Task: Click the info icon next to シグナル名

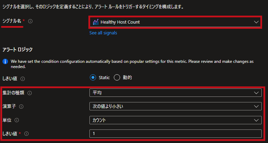Action: [x=30, y=21]
